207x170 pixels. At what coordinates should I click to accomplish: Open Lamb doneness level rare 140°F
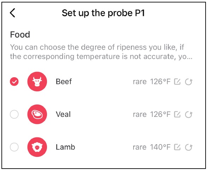click(152, 147)
